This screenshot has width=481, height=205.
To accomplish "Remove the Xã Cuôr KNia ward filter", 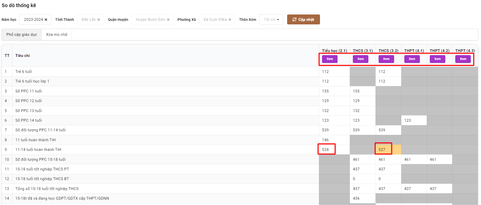I will coord(230,20).
